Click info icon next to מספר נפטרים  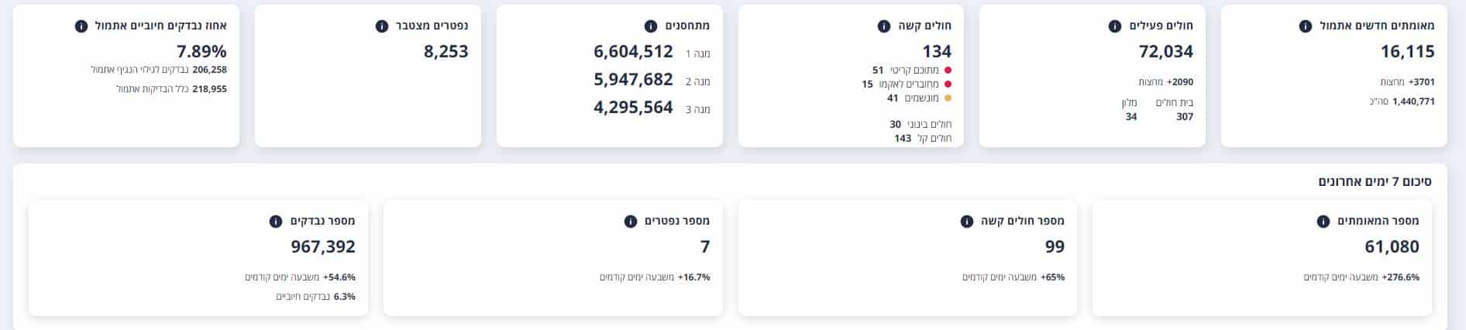click(x=631, y=221)
